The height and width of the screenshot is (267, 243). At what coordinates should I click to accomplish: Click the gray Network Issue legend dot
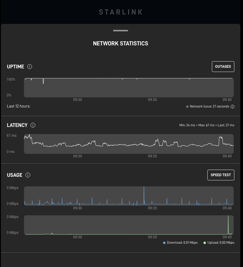click(187, 107)
